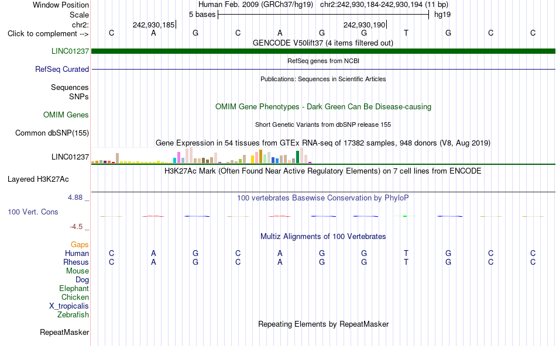
Task: Open the H3K27Ac Mark ENCODE track title
Action: [x=323, y=171]
